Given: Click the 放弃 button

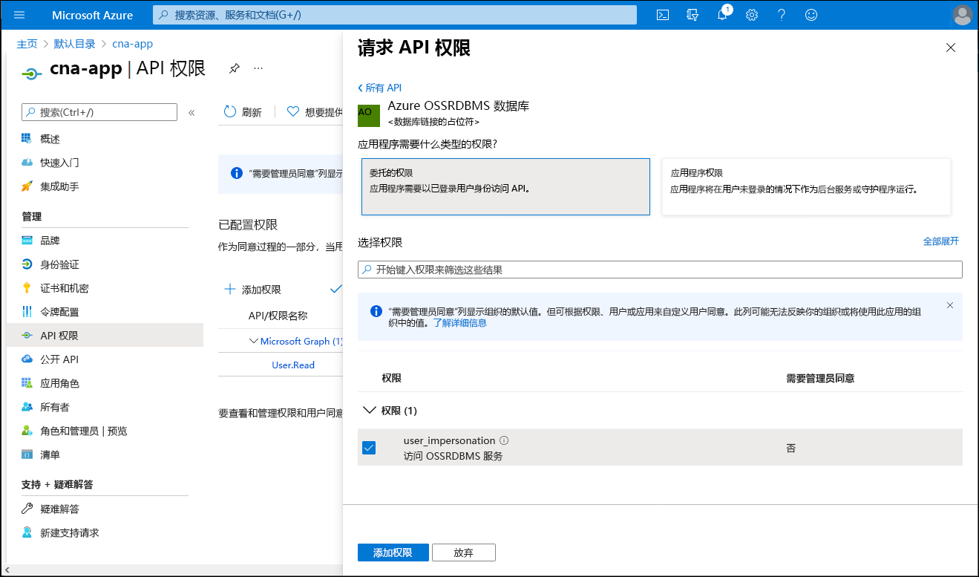Looking at the screenshot, I should tap(463, 552).
